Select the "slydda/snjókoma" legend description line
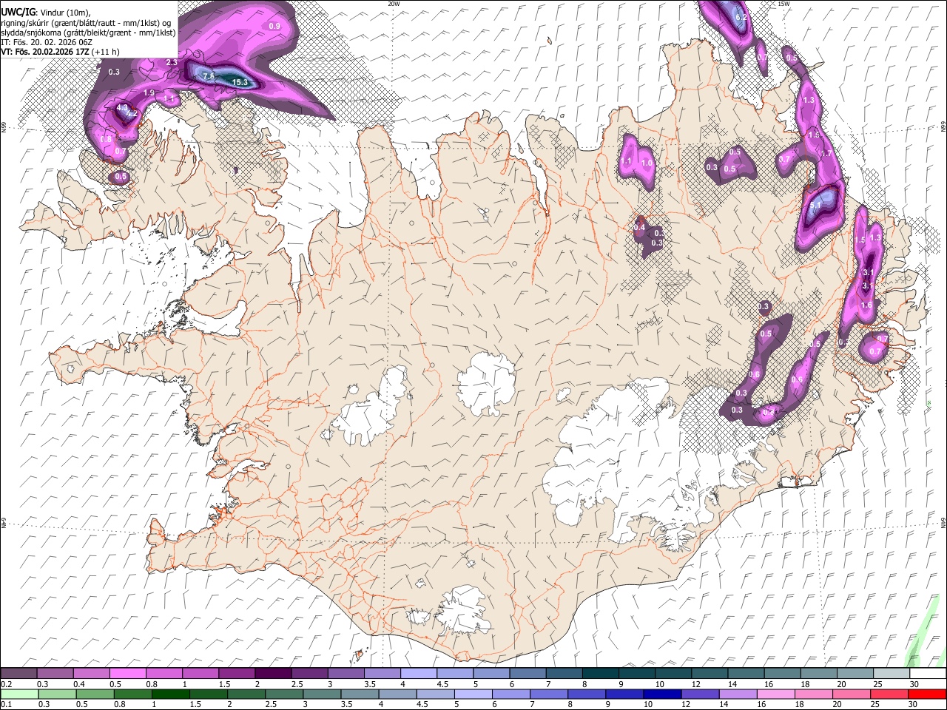Image resolution: width=947 pixels, height=710 pixels. point(89,33)
